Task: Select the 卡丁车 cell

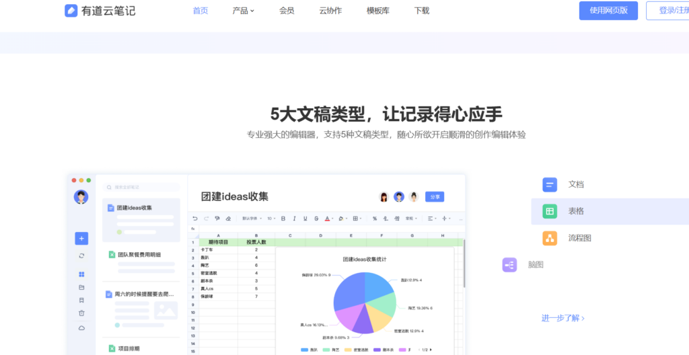Action: click(219, 249)
